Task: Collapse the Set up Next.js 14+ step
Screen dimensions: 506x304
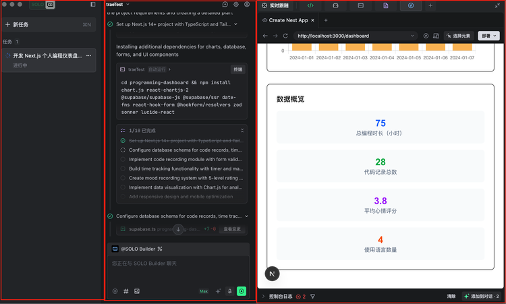Action: tap(236, 24)
